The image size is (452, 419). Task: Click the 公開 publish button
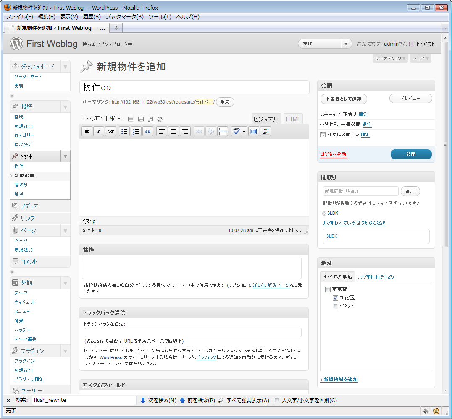(x=411, y=154)
